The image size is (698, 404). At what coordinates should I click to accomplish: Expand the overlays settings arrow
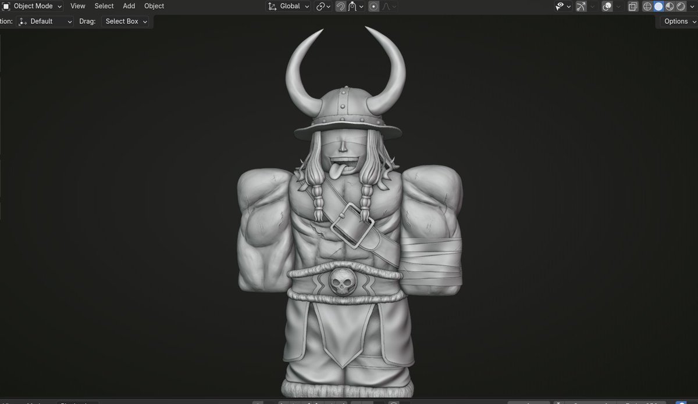click(x=619, y=6)
